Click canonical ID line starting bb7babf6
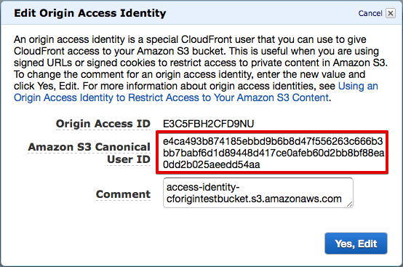This screenshot has width=403, height=267. [274, 153]
